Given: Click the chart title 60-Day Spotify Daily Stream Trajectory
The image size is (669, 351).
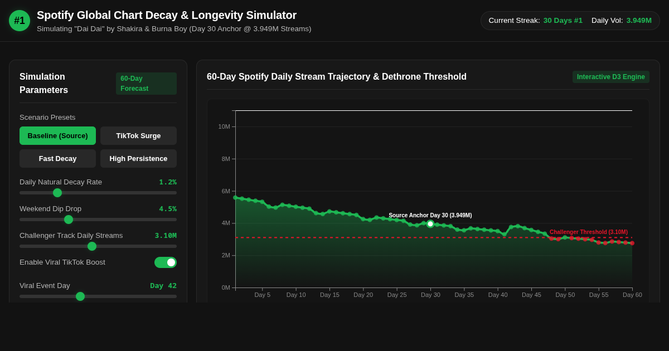Looking at the screenshot, I should coord(337,77).
